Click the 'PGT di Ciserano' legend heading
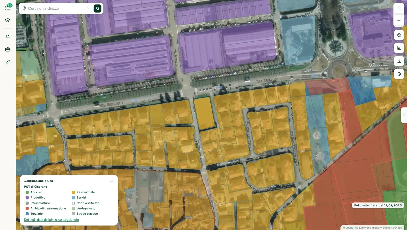 (x=36, y=187)
